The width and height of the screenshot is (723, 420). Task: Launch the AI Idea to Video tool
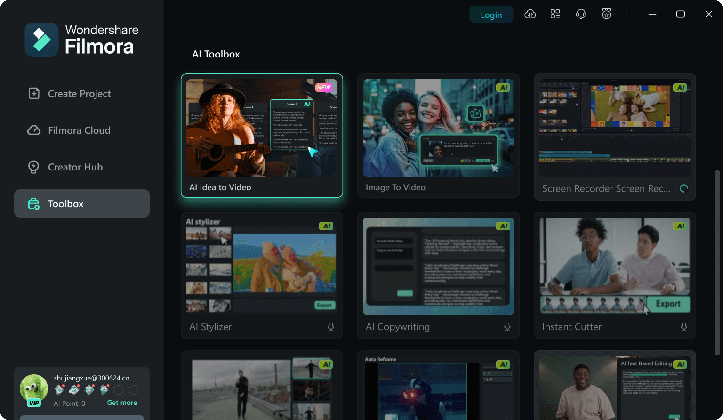click(x=262, y=136)
